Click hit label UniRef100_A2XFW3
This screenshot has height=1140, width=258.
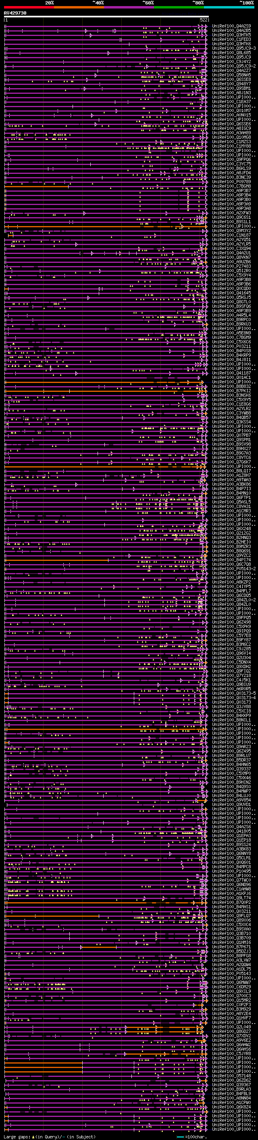[231, 213]
